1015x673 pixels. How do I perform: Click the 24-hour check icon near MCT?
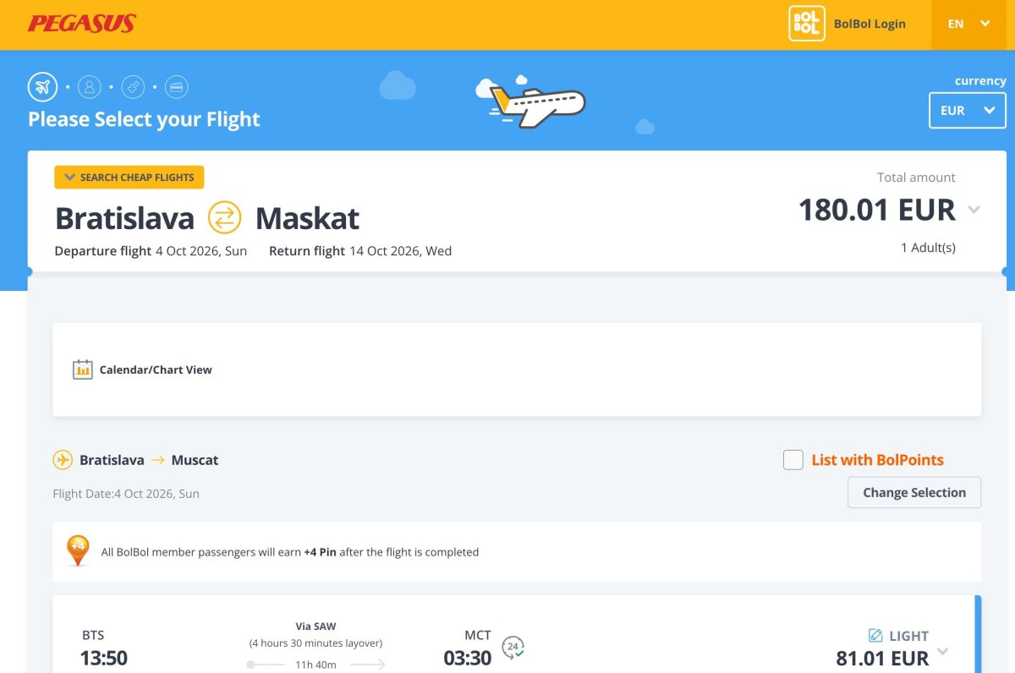pos(513,647)
